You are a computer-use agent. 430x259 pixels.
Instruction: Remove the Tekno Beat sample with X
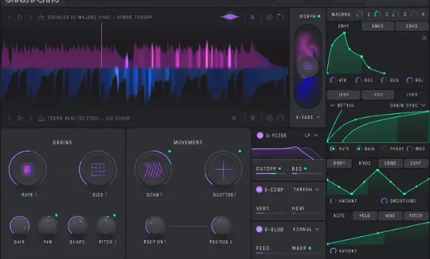coord(234,118)
